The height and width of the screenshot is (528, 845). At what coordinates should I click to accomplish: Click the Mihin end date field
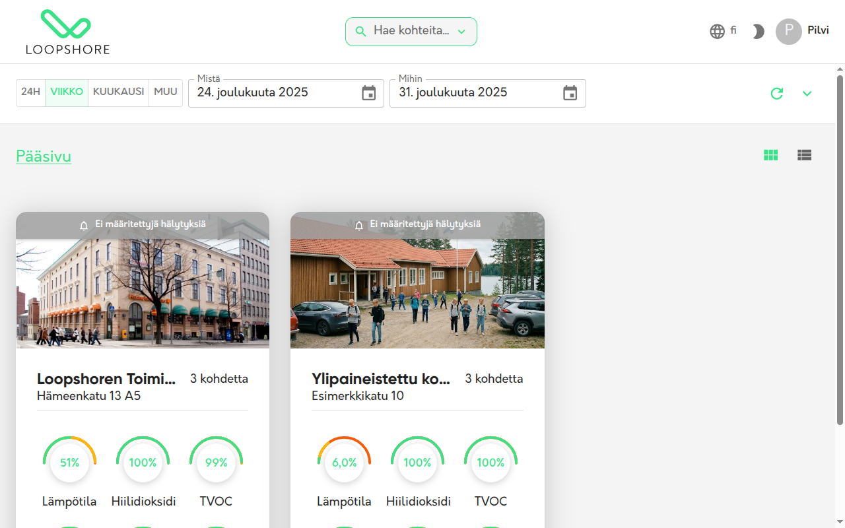coord(488,93)
